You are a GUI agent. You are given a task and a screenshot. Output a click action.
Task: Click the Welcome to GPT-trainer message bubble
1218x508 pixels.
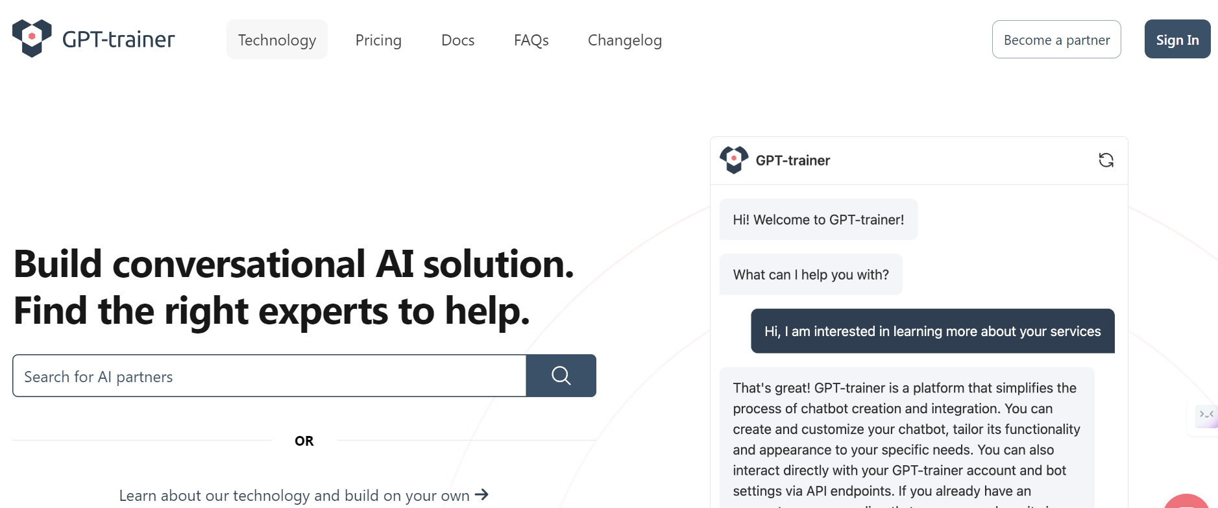(x=818, y=219)
